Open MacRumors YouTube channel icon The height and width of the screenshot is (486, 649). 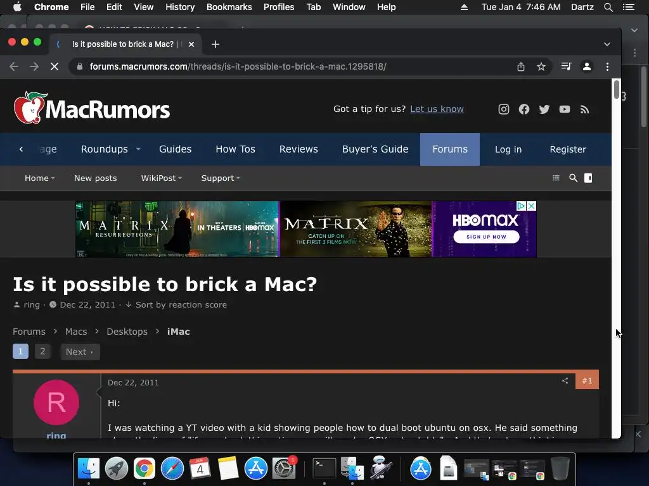[565, 109]
